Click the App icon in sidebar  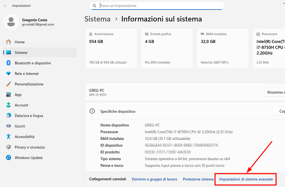(9, 95)
